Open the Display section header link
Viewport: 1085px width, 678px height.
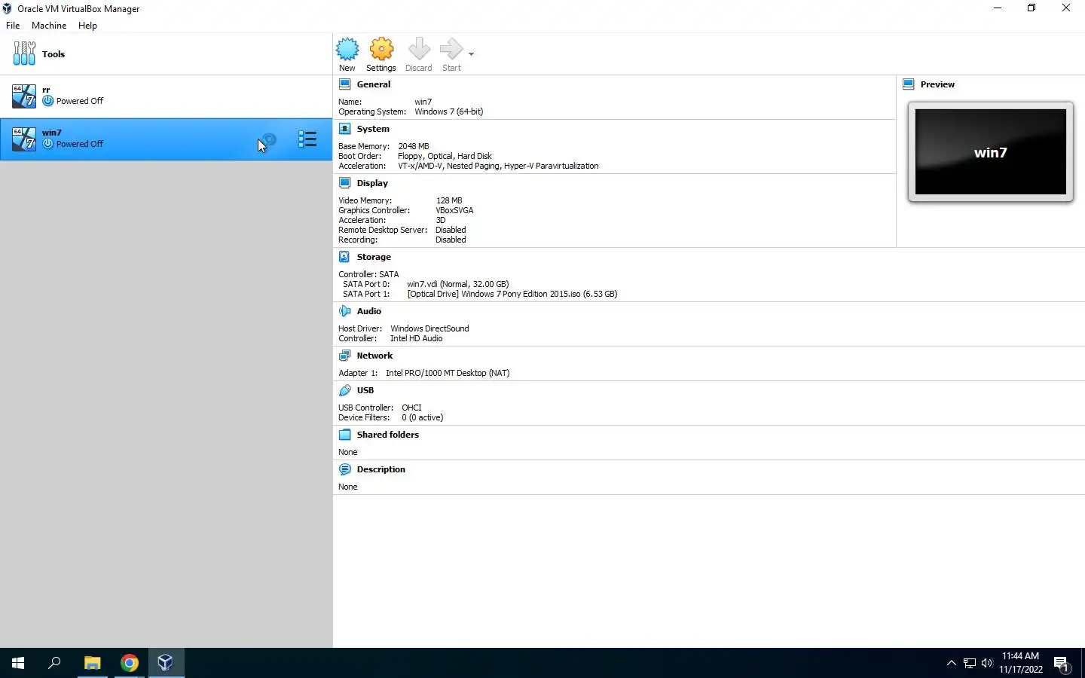(x=372, y=183)
